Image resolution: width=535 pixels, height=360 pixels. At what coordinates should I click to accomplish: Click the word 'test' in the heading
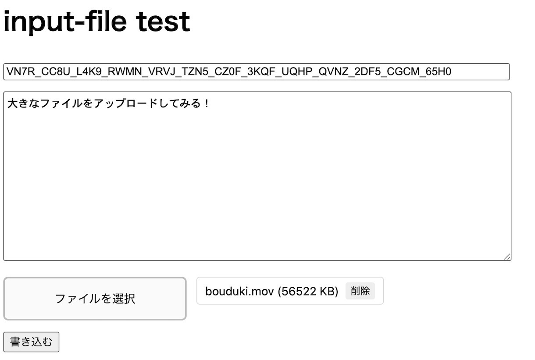(163, 21)
